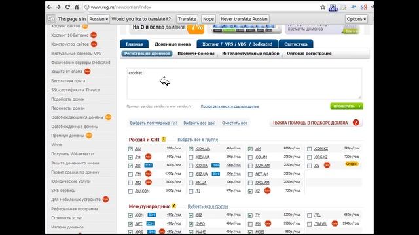Click the red new badge next to .TRAVEL
This screenshot has height=235, width=419.
(335, 223)
